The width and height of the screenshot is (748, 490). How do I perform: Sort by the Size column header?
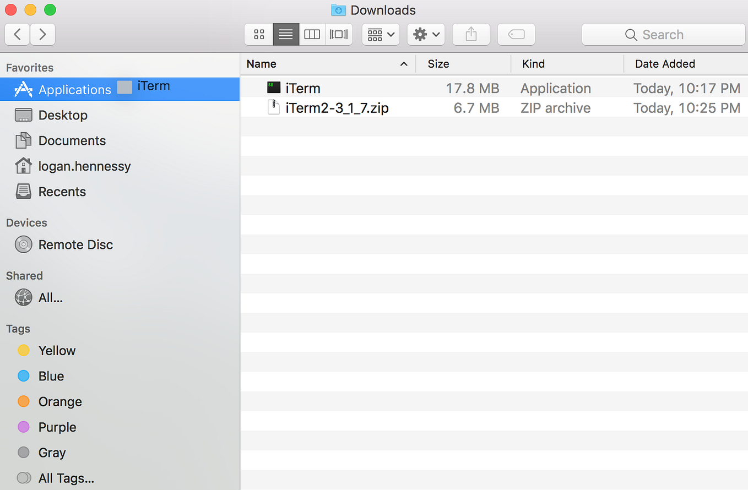(x=463, y=64)
